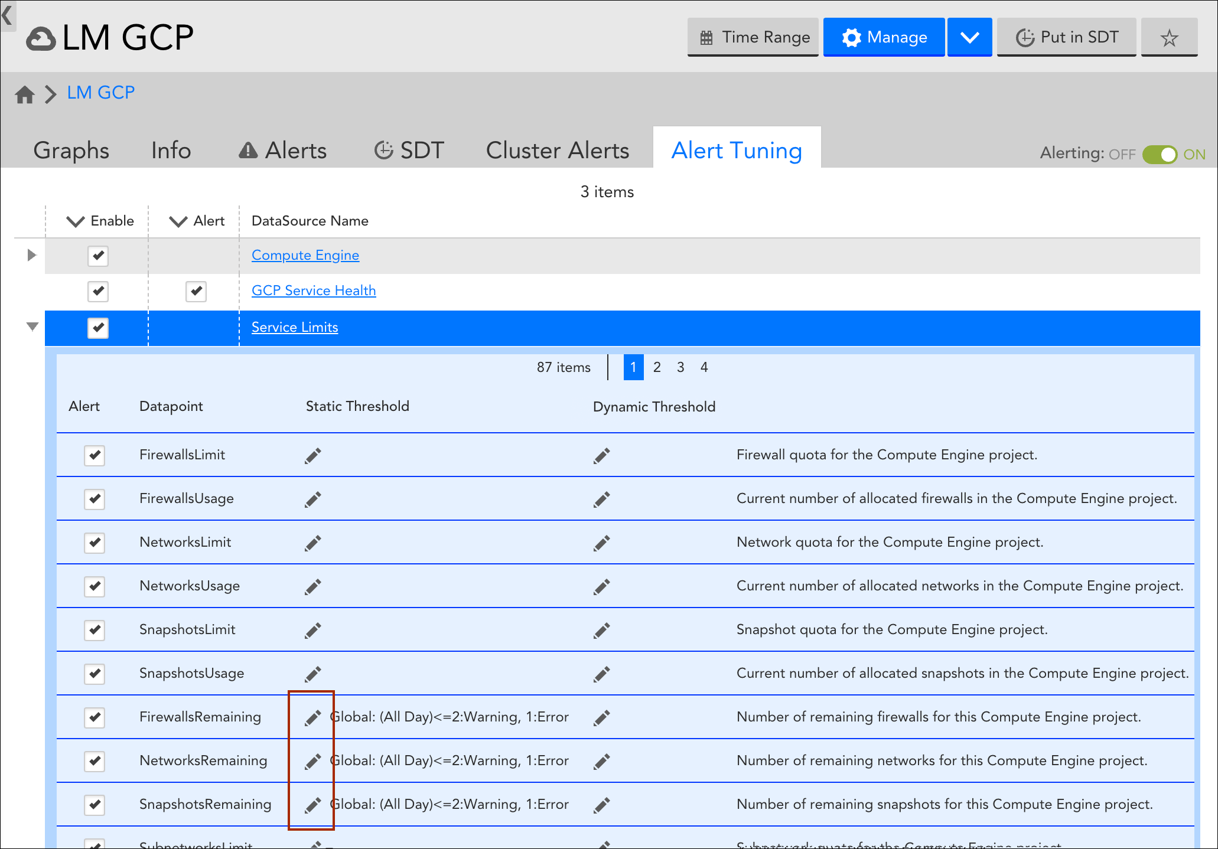Toggle the Alerting on/off switch

pyautogui.click(x=1159, y=155)
